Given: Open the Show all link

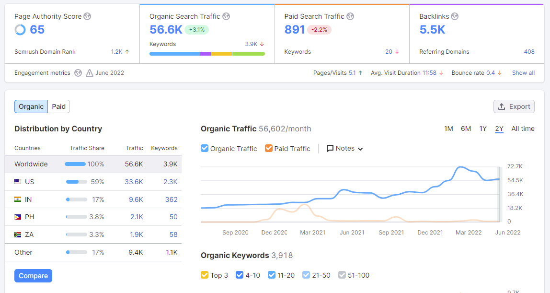Looking at the screenshot, I should coord(523,72).
